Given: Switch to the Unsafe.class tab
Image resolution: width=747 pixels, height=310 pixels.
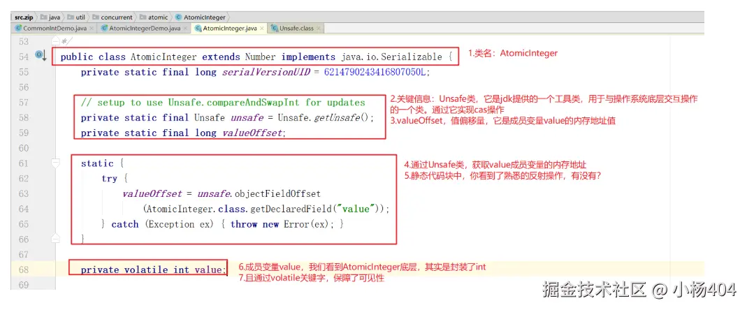Looking at the screenshot, I should point(296,29).
